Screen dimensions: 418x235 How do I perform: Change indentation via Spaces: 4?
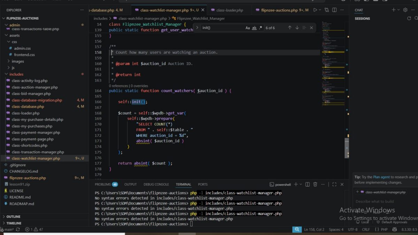(x=336, y=229)
